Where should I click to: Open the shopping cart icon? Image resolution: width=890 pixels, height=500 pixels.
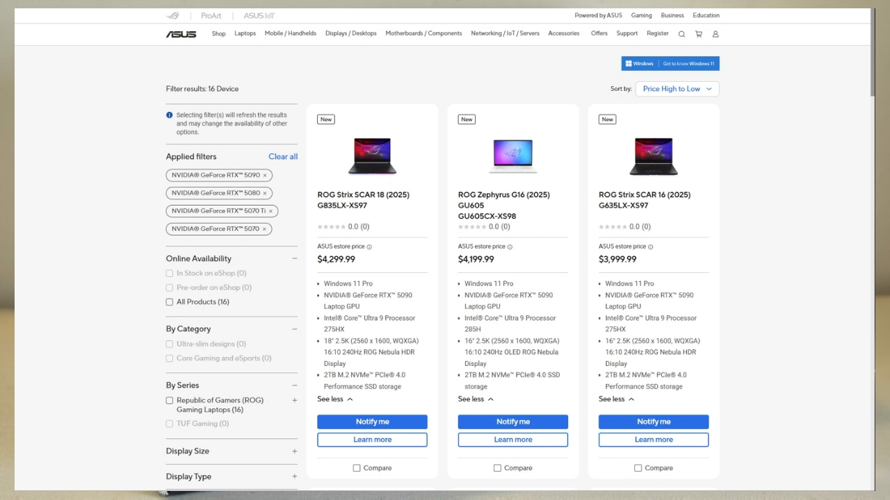point(699,34)
